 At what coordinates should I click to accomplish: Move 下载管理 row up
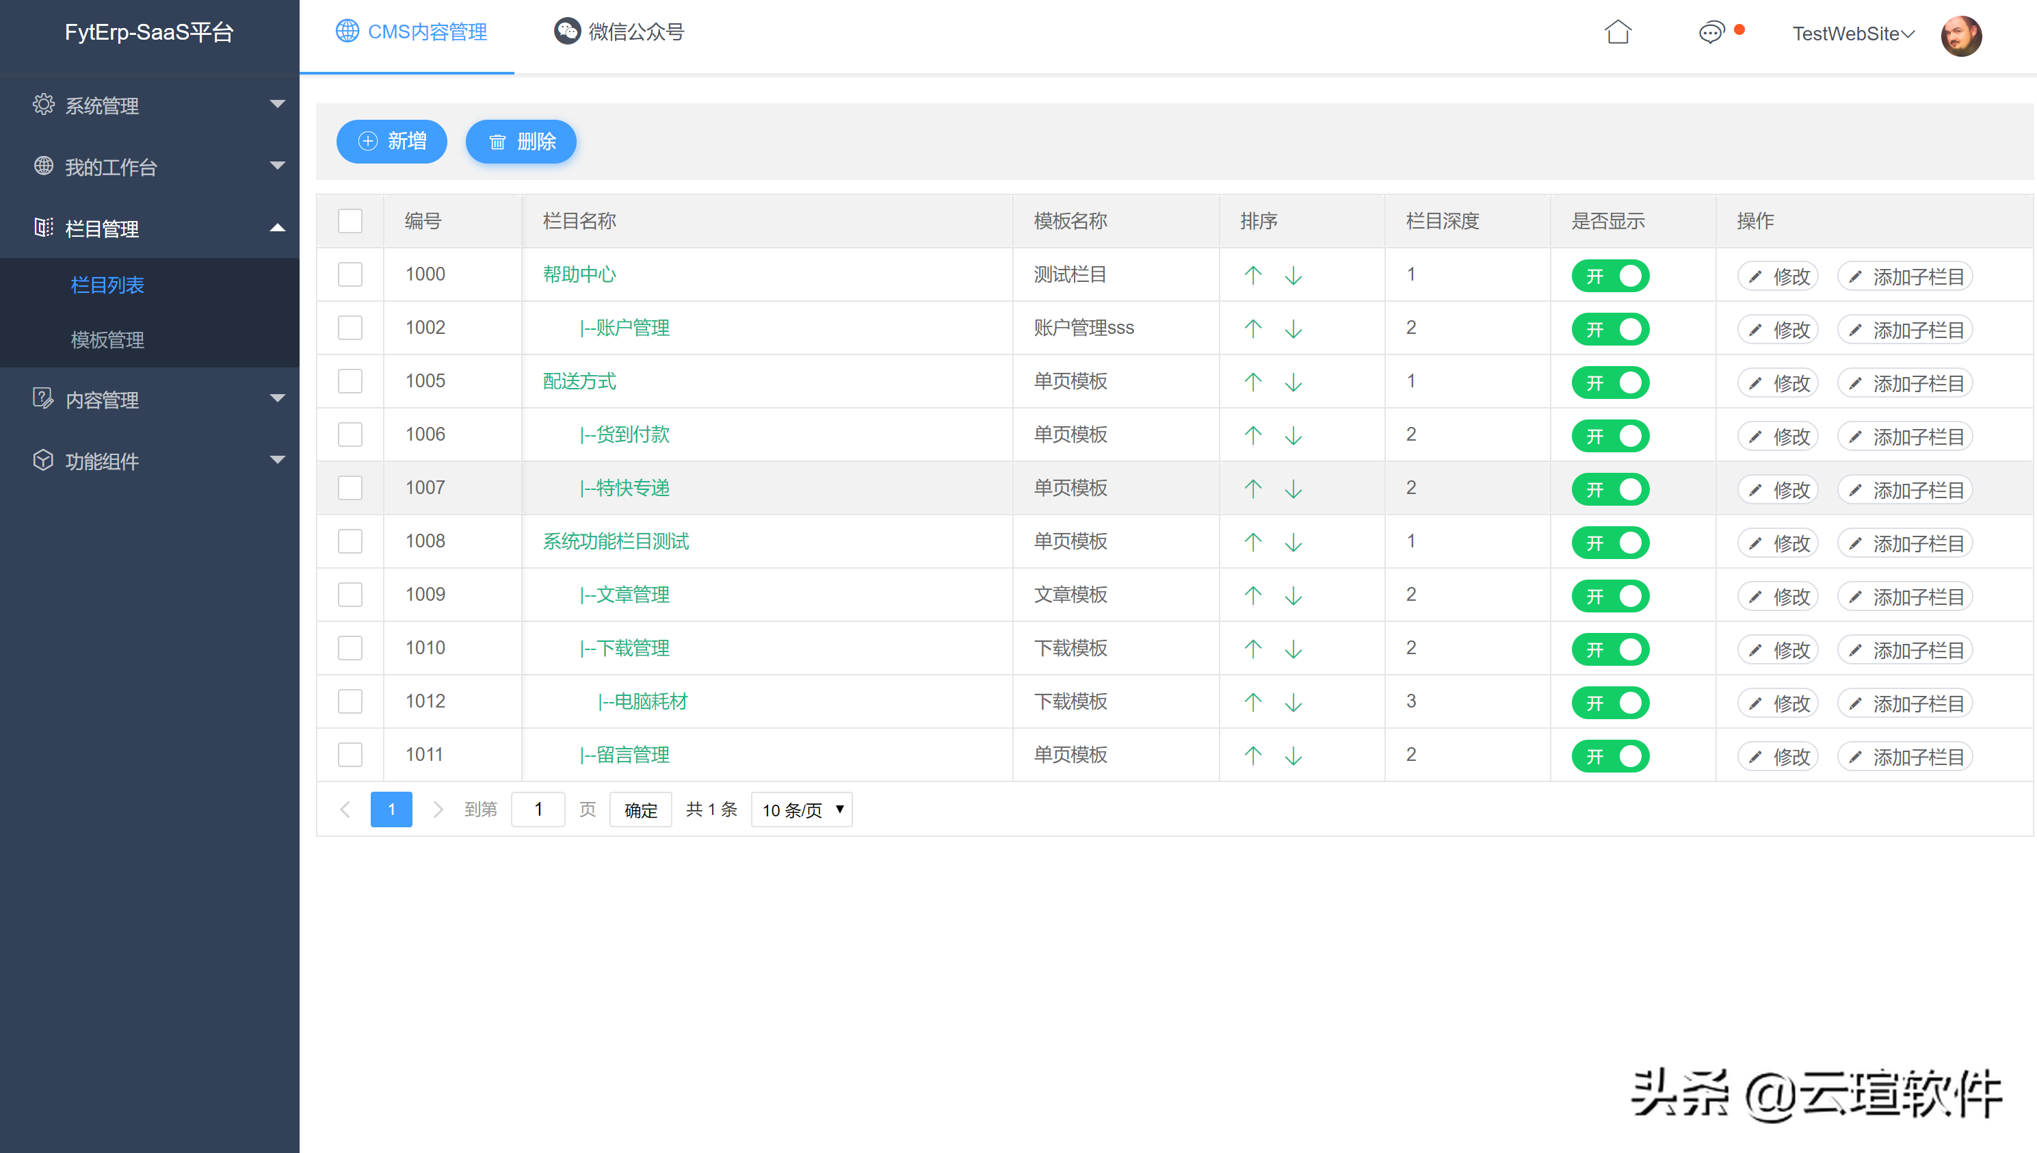tap(1252, 649)
